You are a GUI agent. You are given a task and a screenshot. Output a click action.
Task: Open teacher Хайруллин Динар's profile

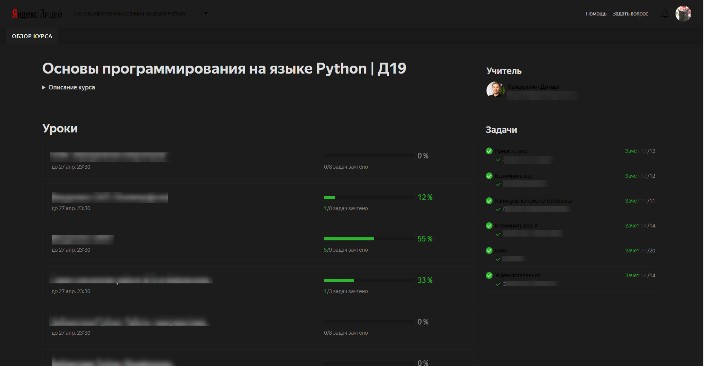pyautogui.click(x=533, y=86)
